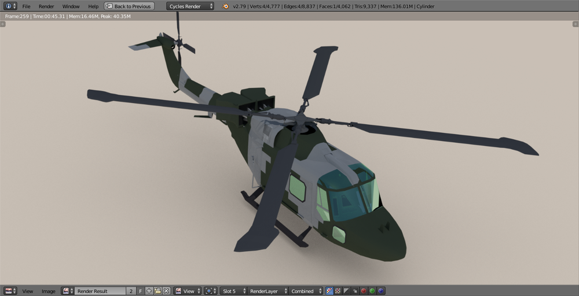Show only the blue channel

pyautogui.click(x=381, y=291)
